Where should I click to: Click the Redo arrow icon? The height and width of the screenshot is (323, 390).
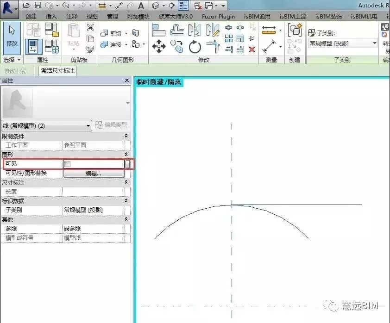point(82,5)
